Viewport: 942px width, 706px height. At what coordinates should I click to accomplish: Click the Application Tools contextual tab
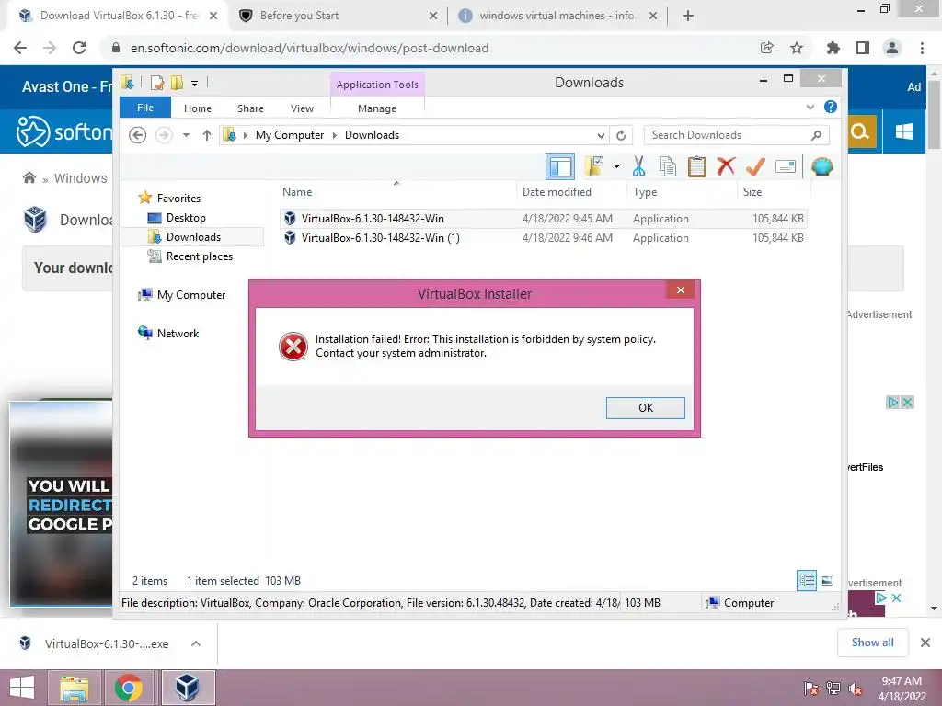(x=377, y=85)
